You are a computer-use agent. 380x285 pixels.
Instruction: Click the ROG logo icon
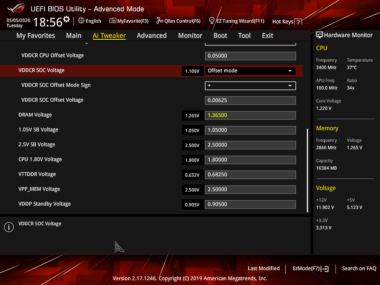point(16,9)
